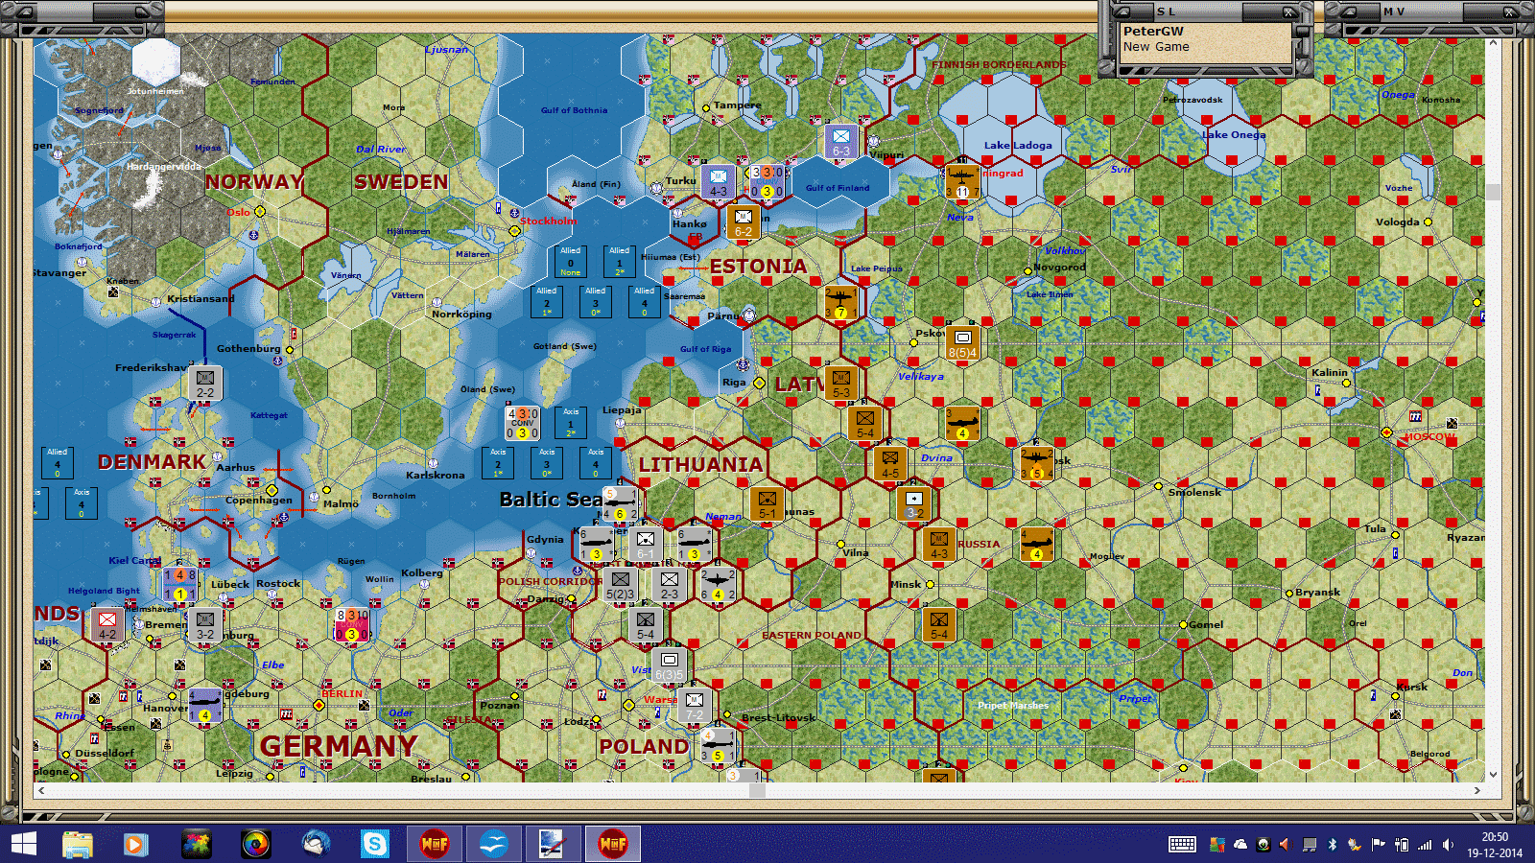Select the German 2-2 unit at Frederikshavn

(x=205, y=383)
